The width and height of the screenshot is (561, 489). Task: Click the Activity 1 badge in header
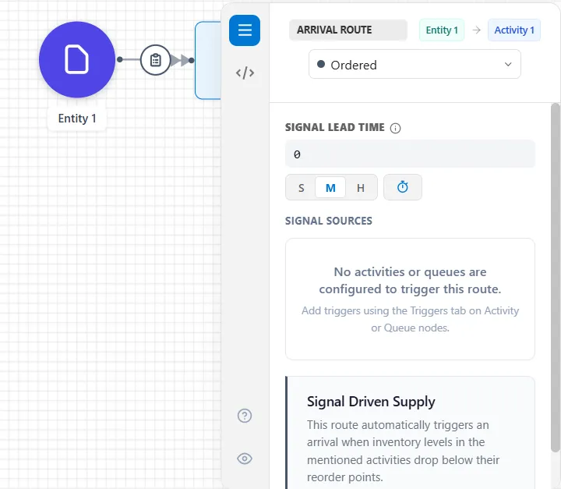[514, 30]
